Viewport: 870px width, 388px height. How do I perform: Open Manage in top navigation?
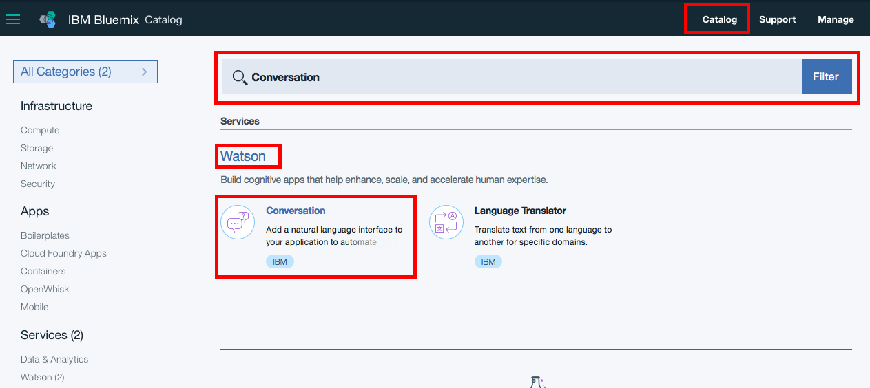point(836,19)
